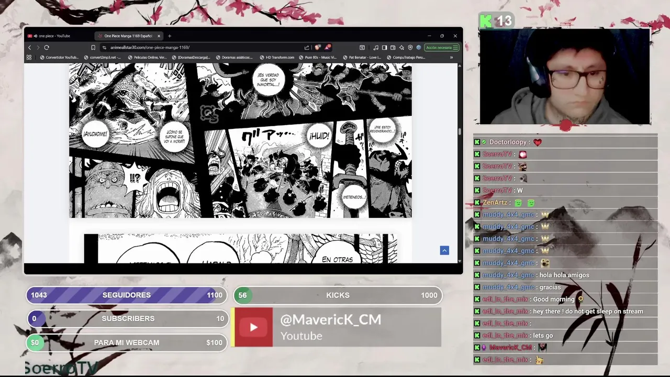
Task: Show hidden bookmarks with the double chevron
Action: (x=452, y=57)
